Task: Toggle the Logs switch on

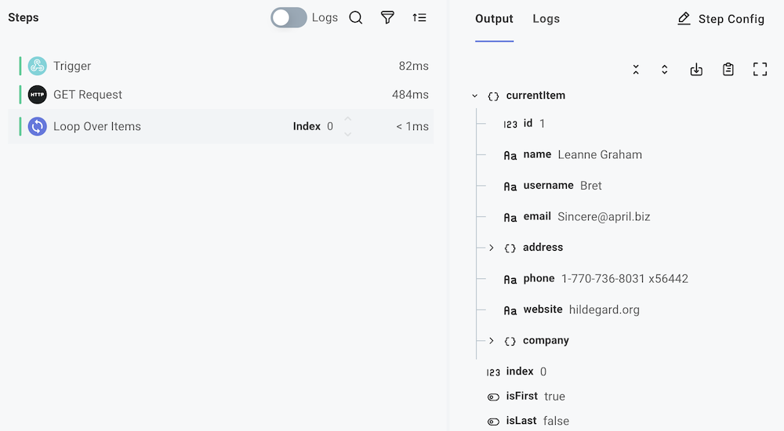Action: [x=289, y=18]
